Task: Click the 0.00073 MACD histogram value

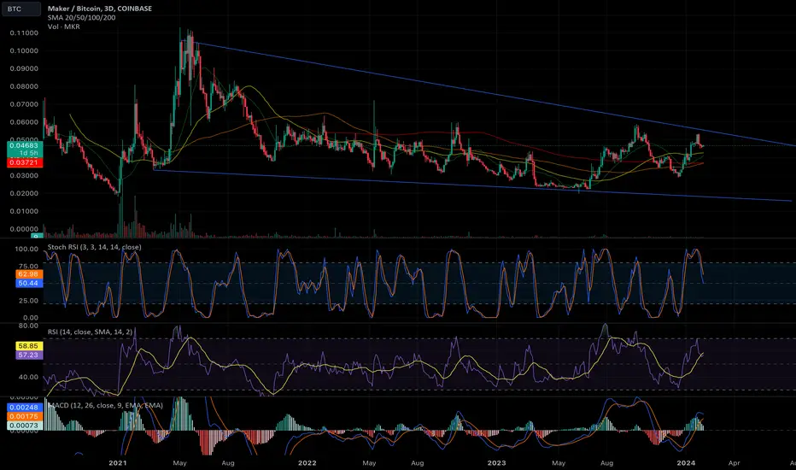Action: (x=24, y=426)
